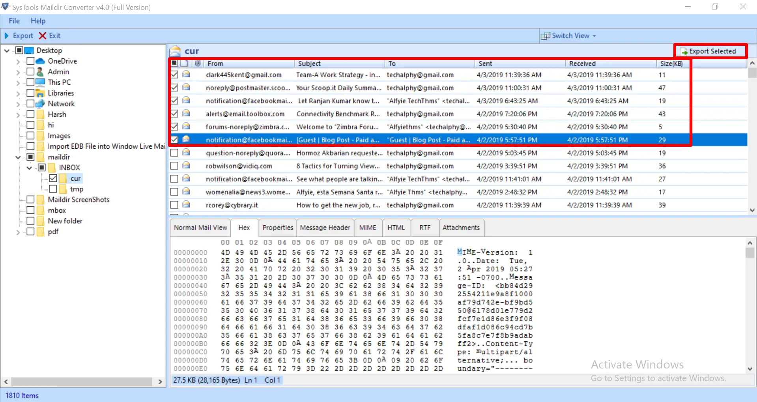Toggle the select-all checkbox in list header

(174, 63)
